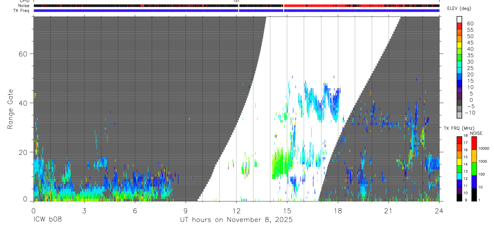Click hour tick '9' on the UT axis
This screenshot has height=228, width=494.
pos(185,210)
